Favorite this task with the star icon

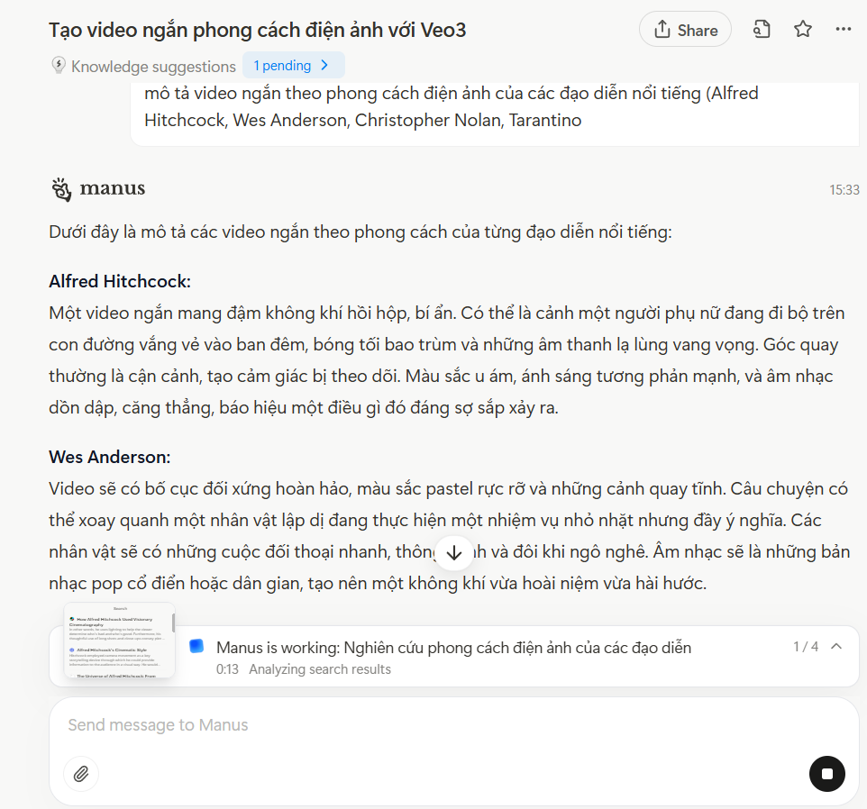coord(803,30)
